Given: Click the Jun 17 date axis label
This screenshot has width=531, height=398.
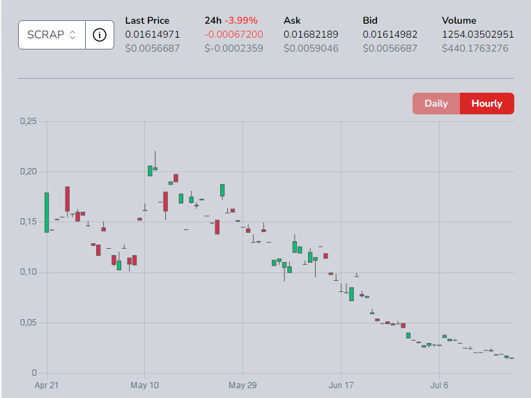Looking at the screenshot, I should [341, 385].
